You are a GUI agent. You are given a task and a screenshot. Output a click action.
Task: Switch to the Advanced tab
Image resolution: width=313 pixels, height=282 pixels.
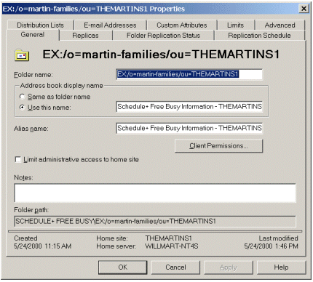pyautogui.click(x=280, y=25)
